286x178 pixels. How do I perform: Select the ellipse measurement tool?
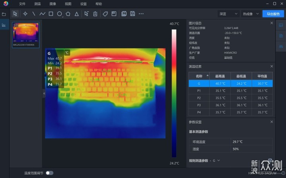tap(60, 14)
